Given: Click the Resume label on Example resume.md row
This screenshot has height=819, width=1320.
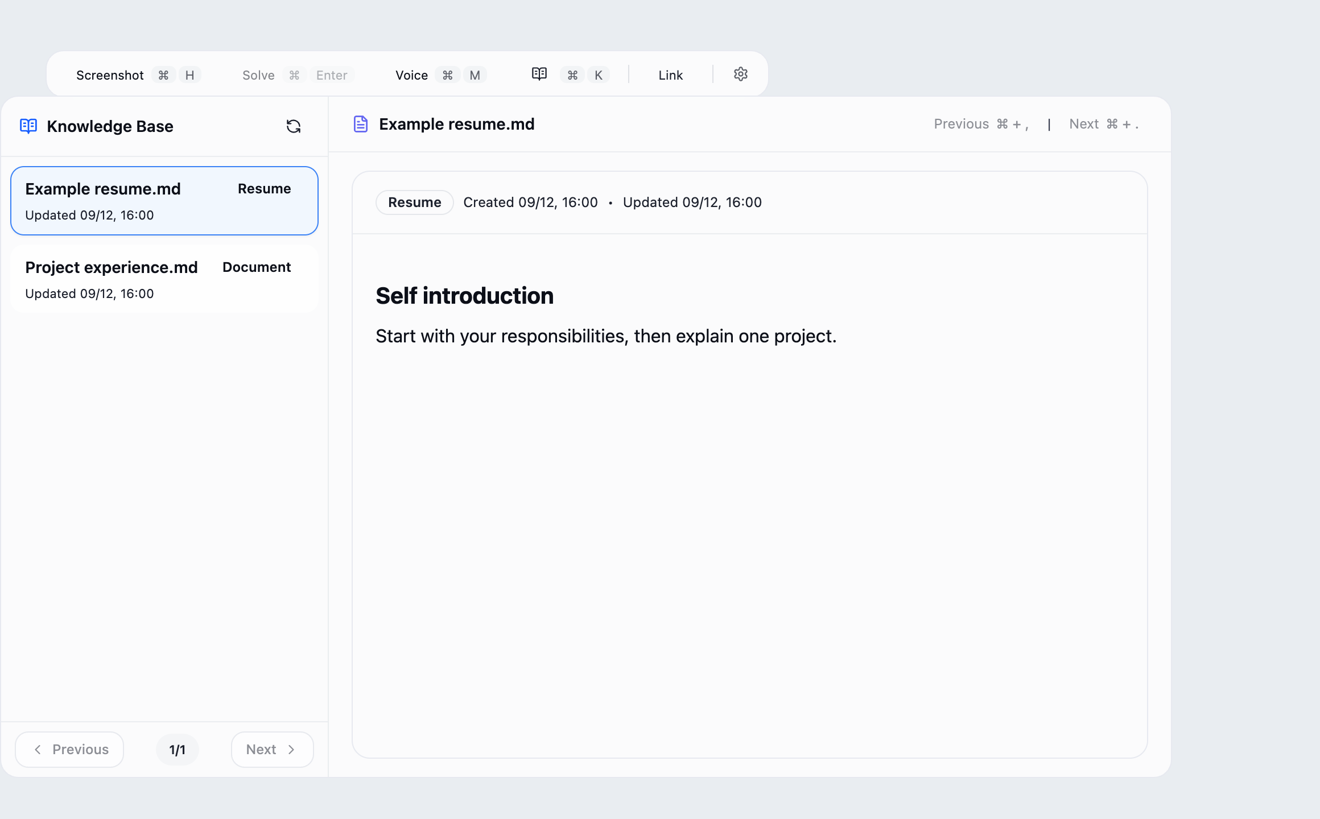Looking at the screenshot, I should tap(265, 189).
